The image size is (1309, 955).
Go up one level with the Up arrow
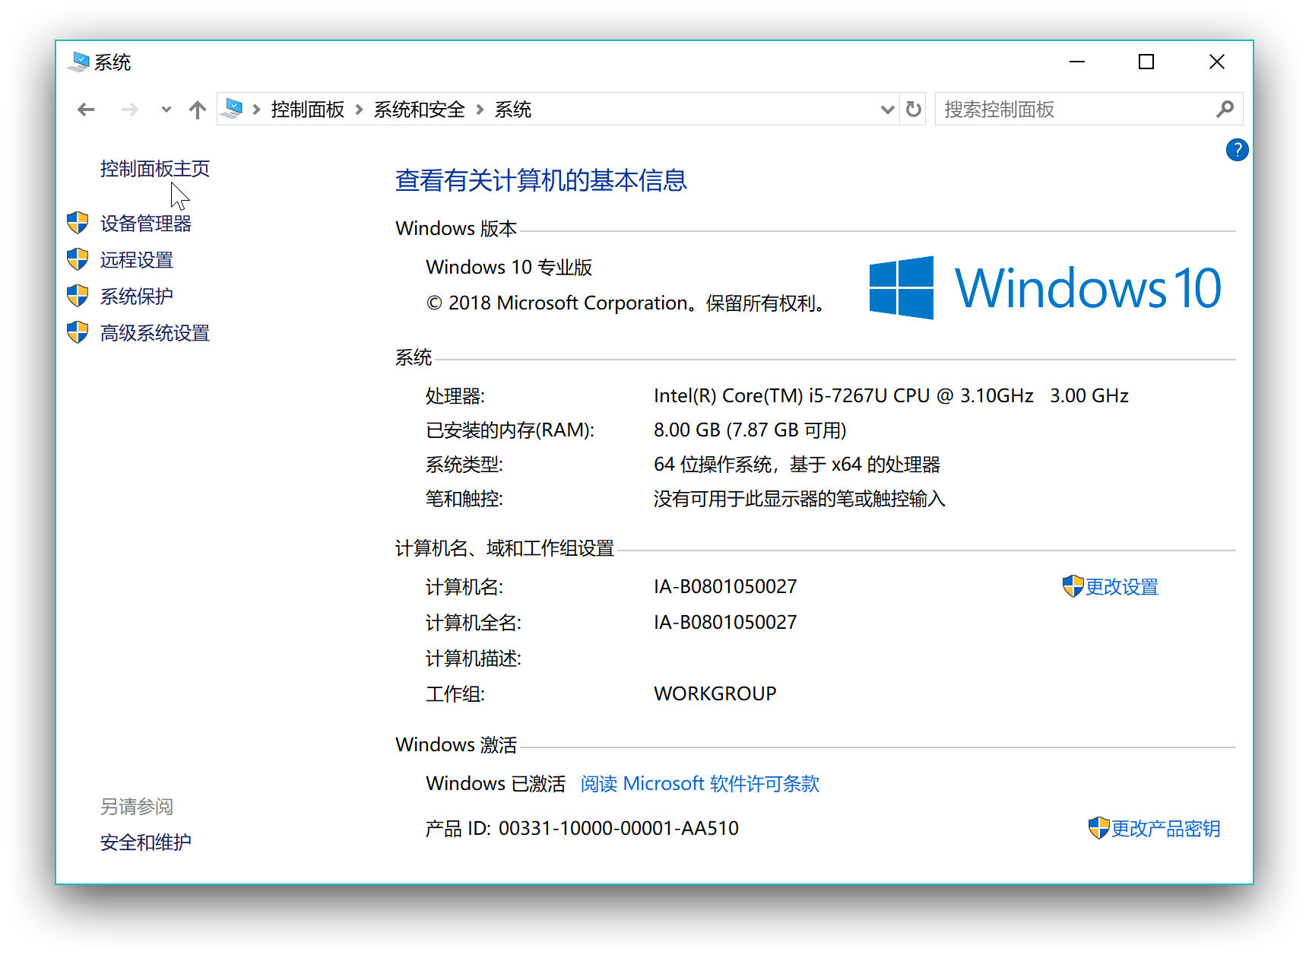[198, 109]
